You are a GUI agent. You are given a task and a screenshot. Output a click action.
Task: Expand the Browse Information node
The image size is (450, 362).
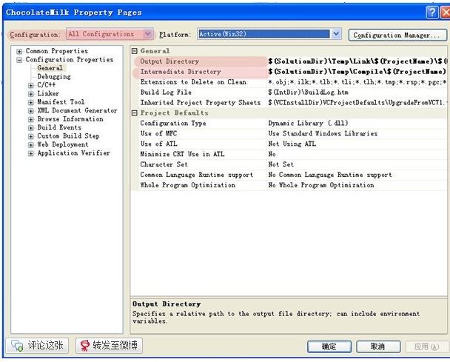pos(31,119)
